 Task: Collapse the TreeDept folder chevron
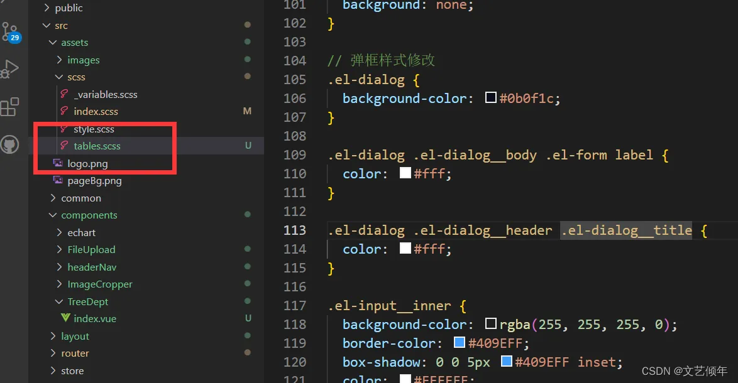click(x=59, y=301)
